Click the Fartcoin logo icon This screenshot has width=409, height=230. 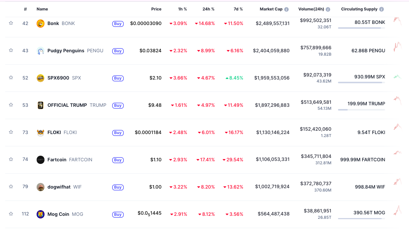pos(40,160)
